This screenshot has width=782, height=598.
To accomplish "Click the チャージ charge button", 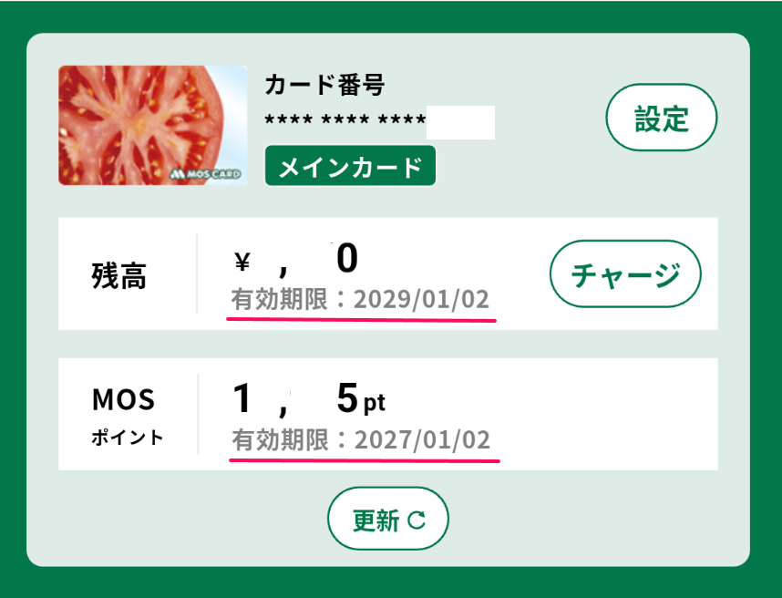I will (625, 273).
